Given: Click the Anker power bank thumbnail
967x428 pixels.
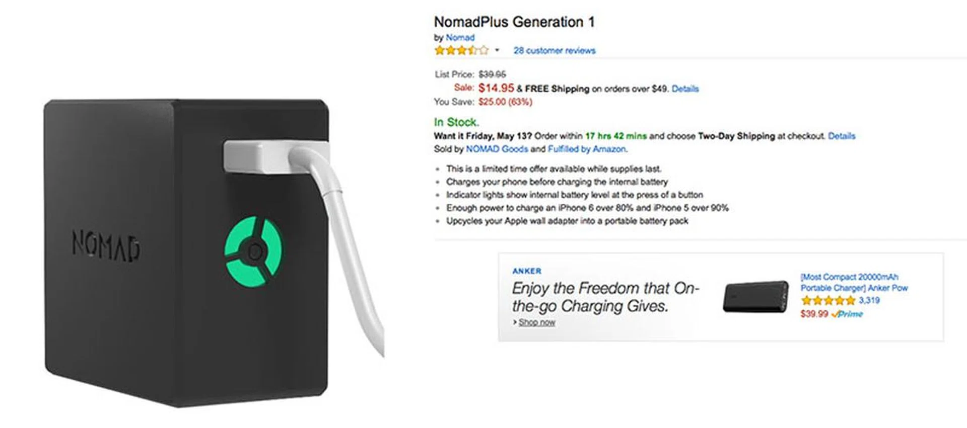Looking at the screenshot, I should pos(755,296).
